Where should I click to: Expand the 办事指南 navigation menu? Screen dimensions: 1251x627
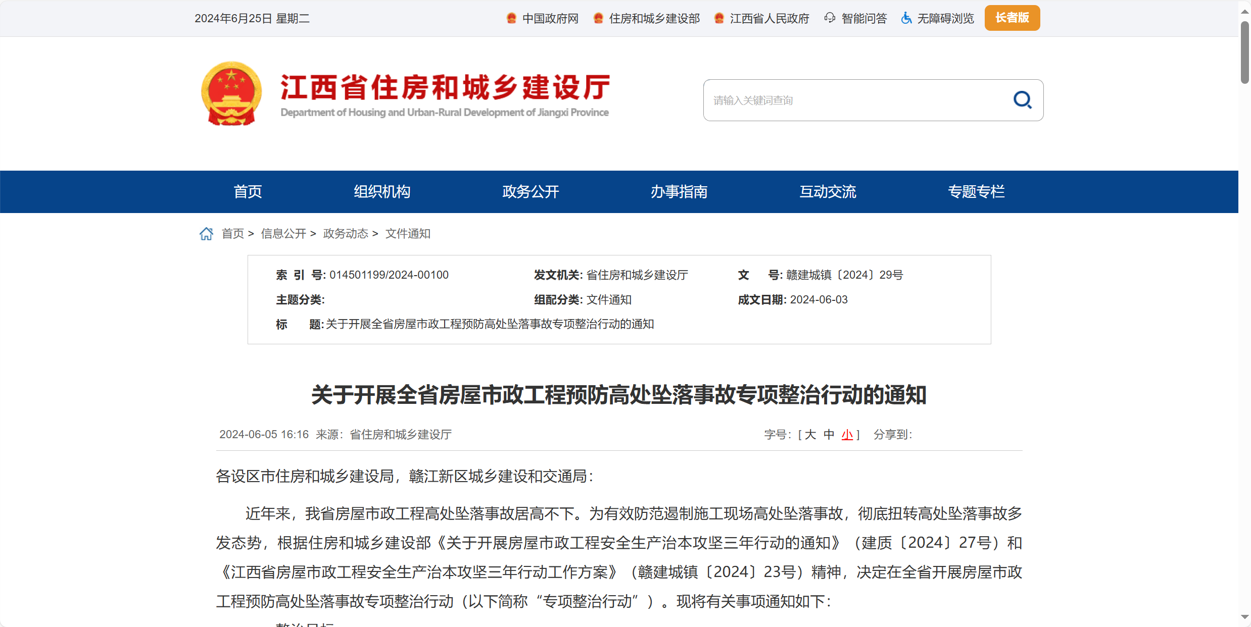pyautogui.click(x=679, y=192)
